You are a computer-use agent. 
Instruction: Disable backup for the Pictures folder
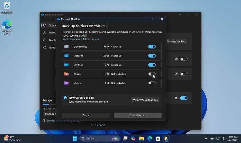(x=152, y=56)
